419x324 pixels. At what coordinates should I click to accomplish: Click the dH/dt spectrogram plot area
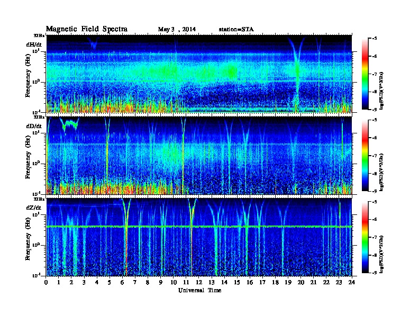point(199,74)
